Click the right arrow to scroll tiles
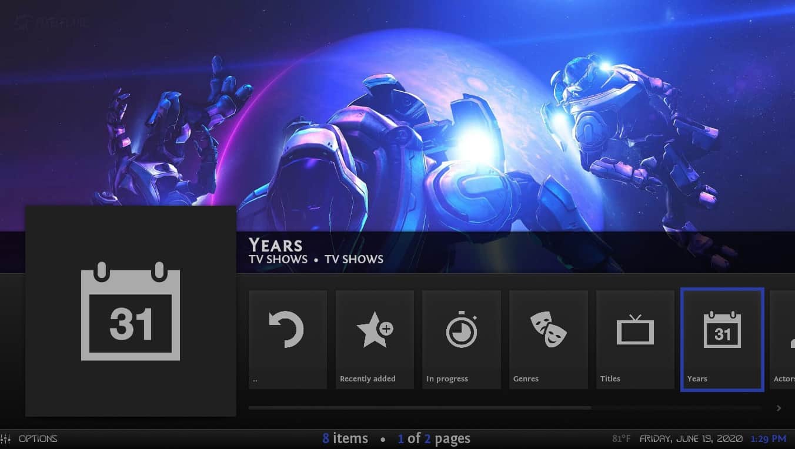 pyautogui.click(x=779, y=408)
